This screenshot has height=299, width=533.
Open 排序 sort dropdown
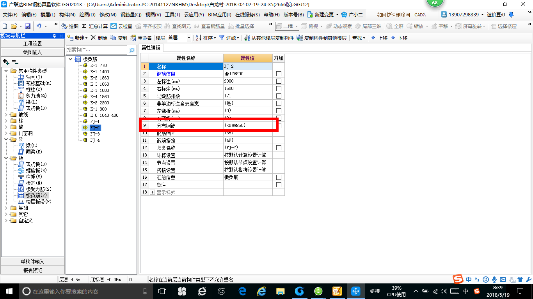[206, 38]
